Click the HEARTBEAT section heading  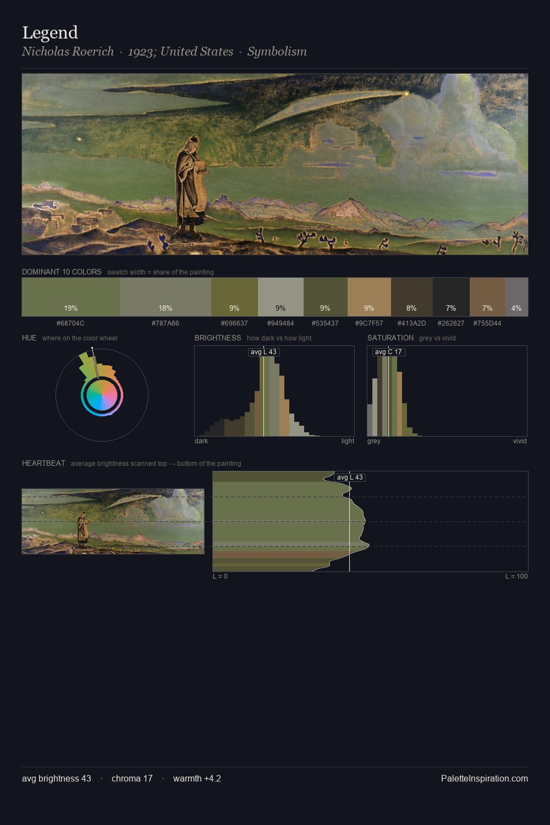[x=43, y=463]
